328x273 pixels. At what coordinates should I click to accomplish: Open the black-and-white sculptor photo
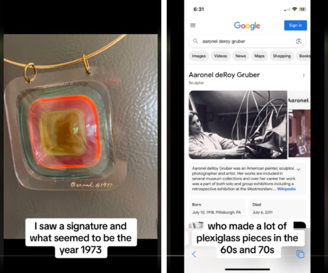point(238,125)
